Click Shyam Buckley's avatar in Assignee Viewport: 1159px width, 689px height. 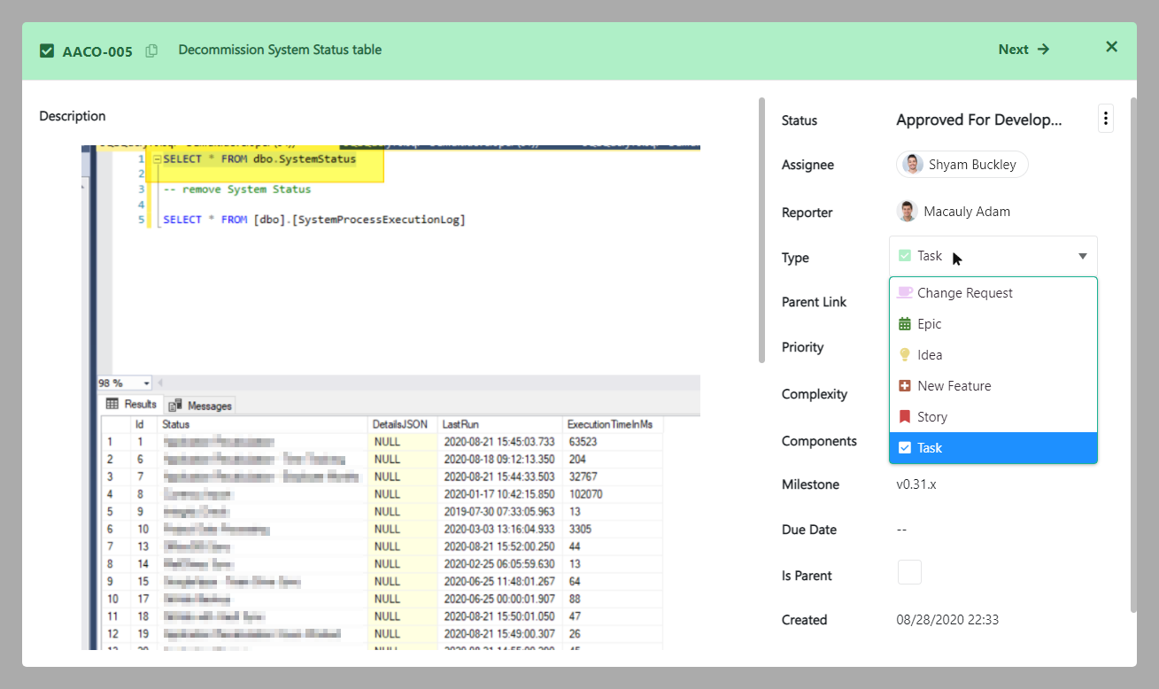coord(913,165)
